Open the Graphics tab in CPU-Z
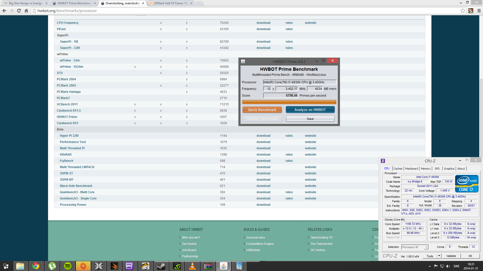This screenshot has height=271, width=483. point(449,169)
